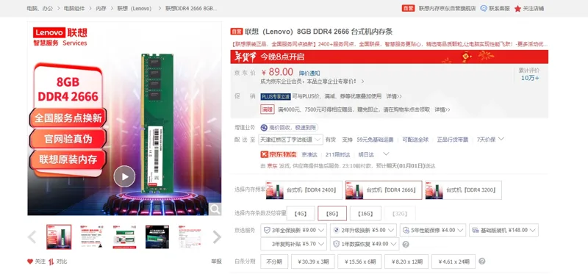
Task: Click 211限时达 delivery option
Action: point(338,154)
